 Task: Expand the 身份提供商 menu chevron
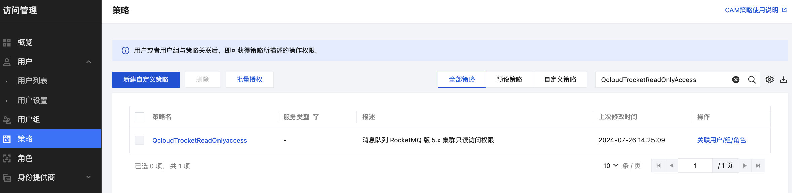(89, 177)
